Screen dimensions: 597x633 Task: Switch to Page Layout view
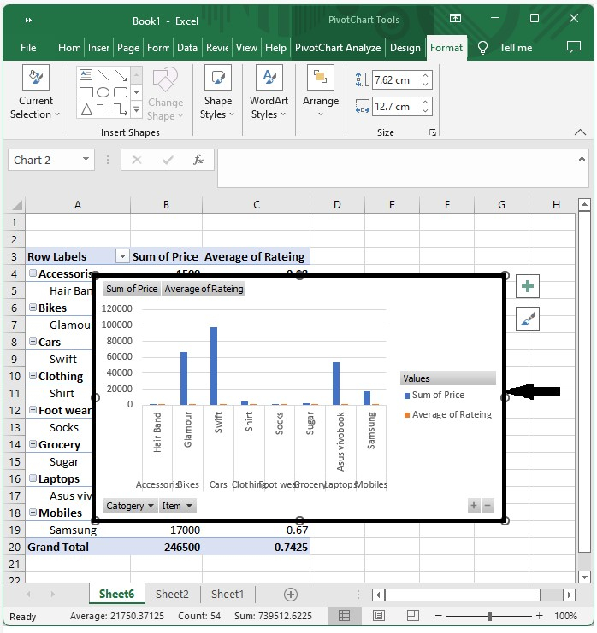tap(379, 616)
